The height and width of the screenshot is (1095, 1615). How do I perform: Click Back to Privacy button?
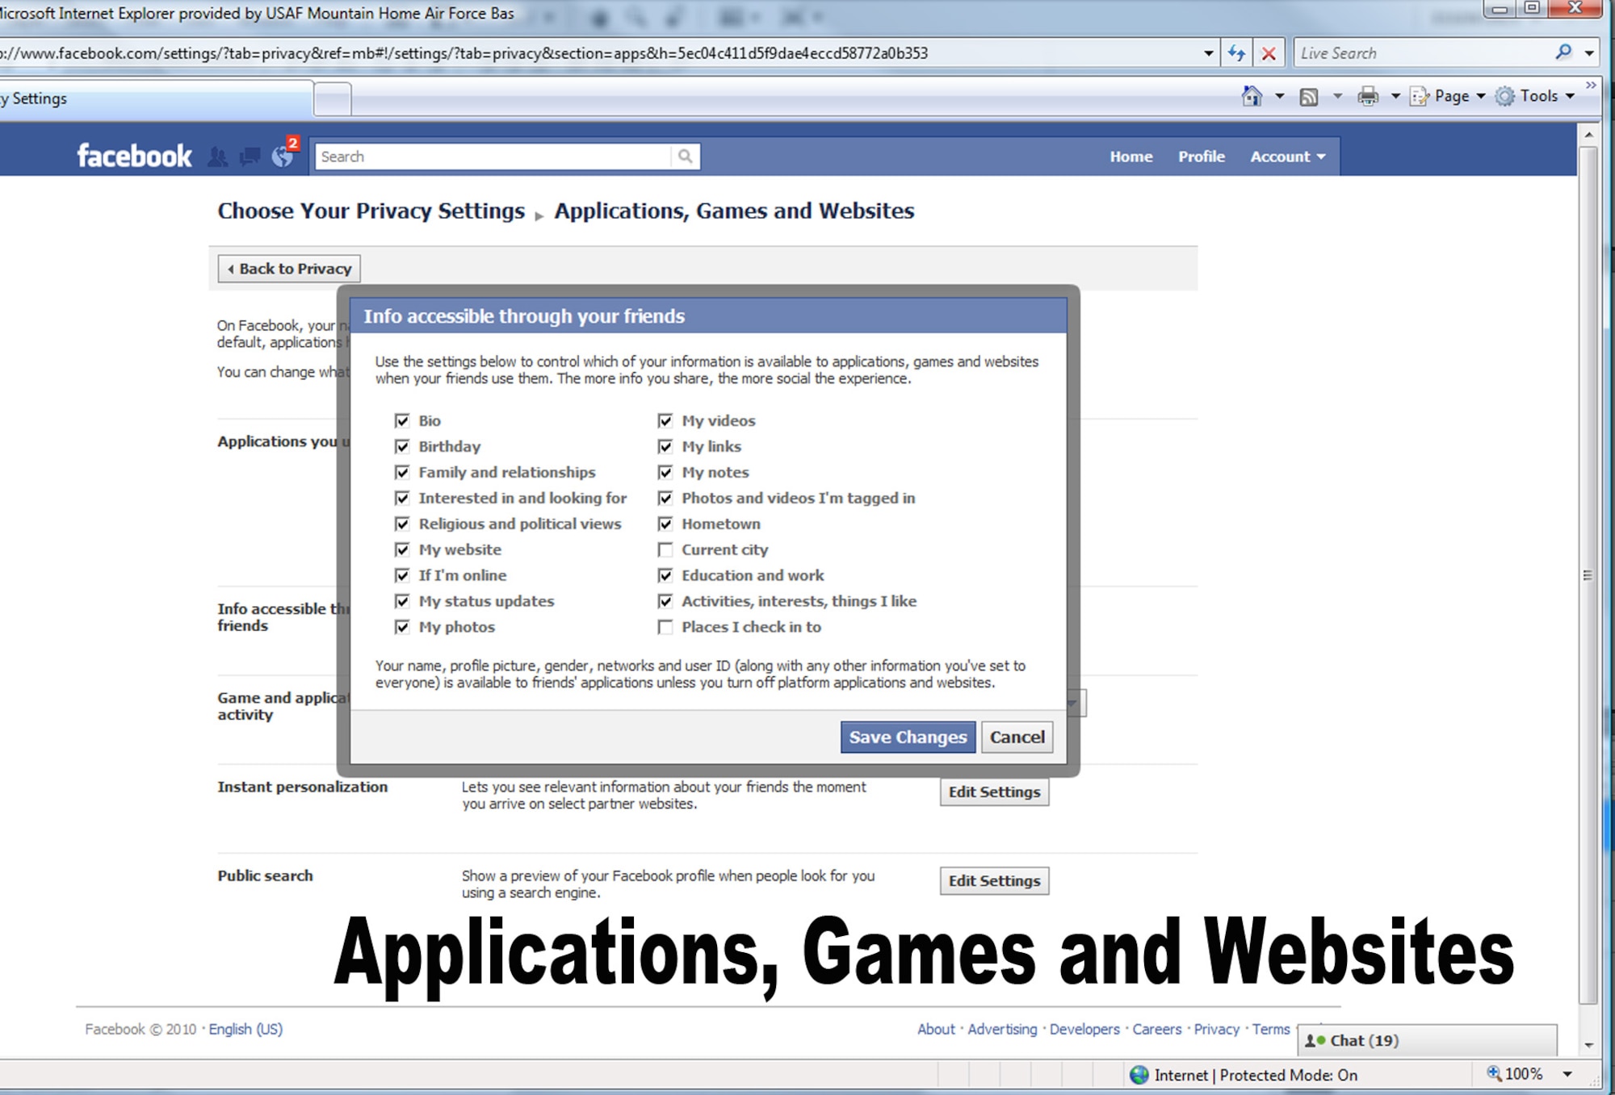pos(289,269)
